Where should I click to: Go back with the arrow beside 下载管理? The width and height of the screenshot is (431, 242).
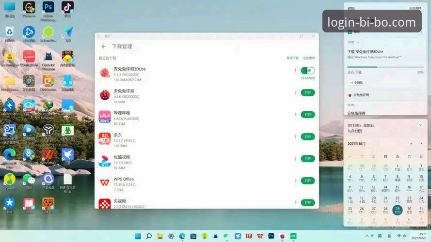[104, 46]
